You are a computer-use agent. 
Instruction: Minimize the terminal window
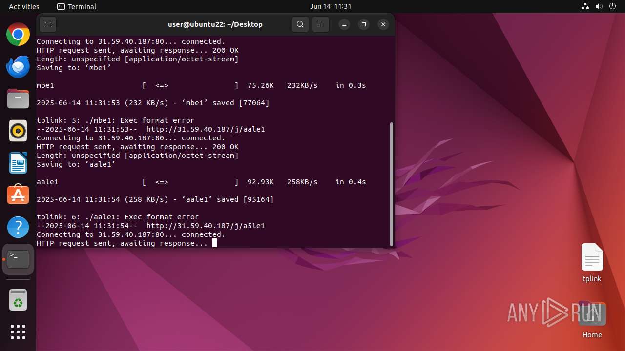(x=344, y=24)
